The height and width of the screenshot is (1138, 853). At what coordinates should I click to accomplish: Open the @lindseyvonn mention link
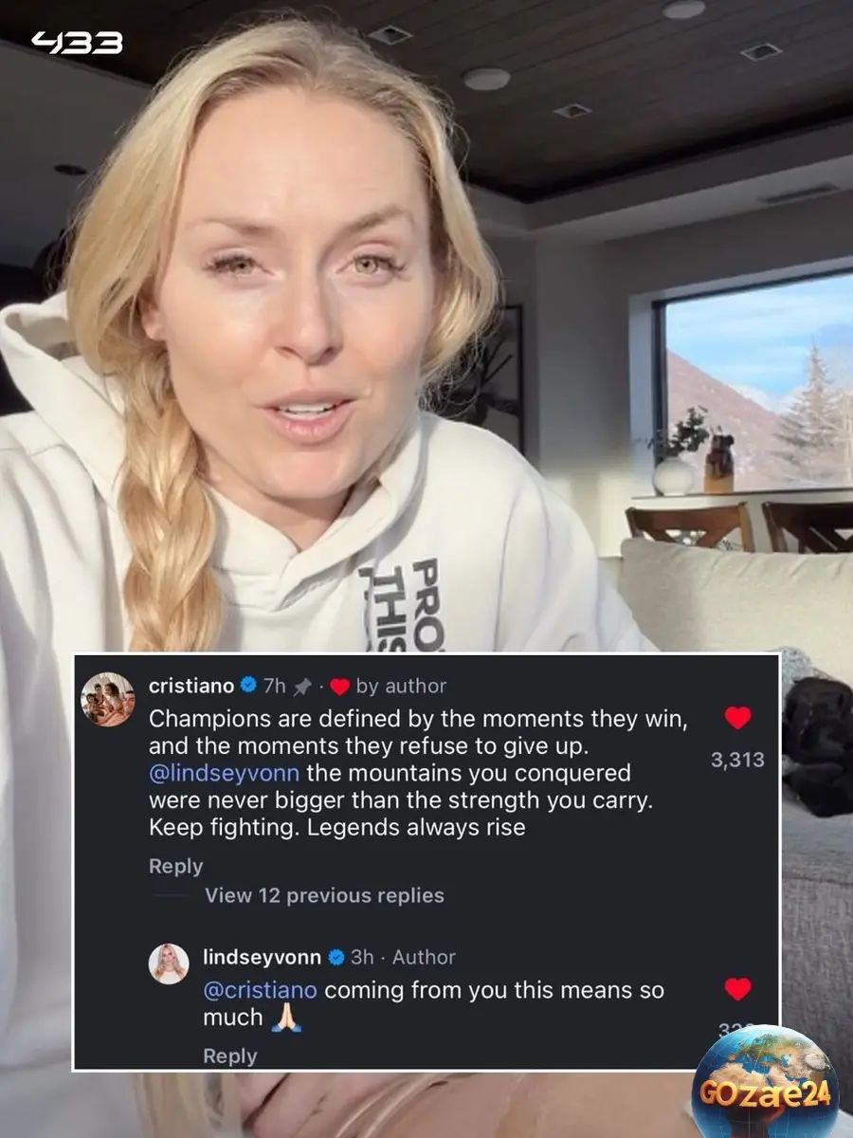[225, 773]
